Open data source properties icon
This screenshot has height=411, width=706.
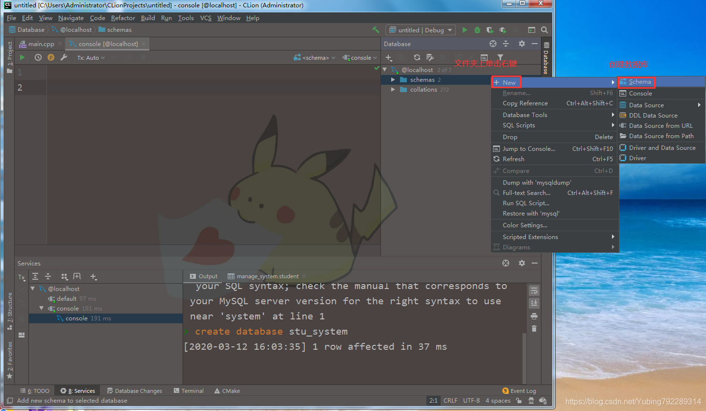pos(430,57)
